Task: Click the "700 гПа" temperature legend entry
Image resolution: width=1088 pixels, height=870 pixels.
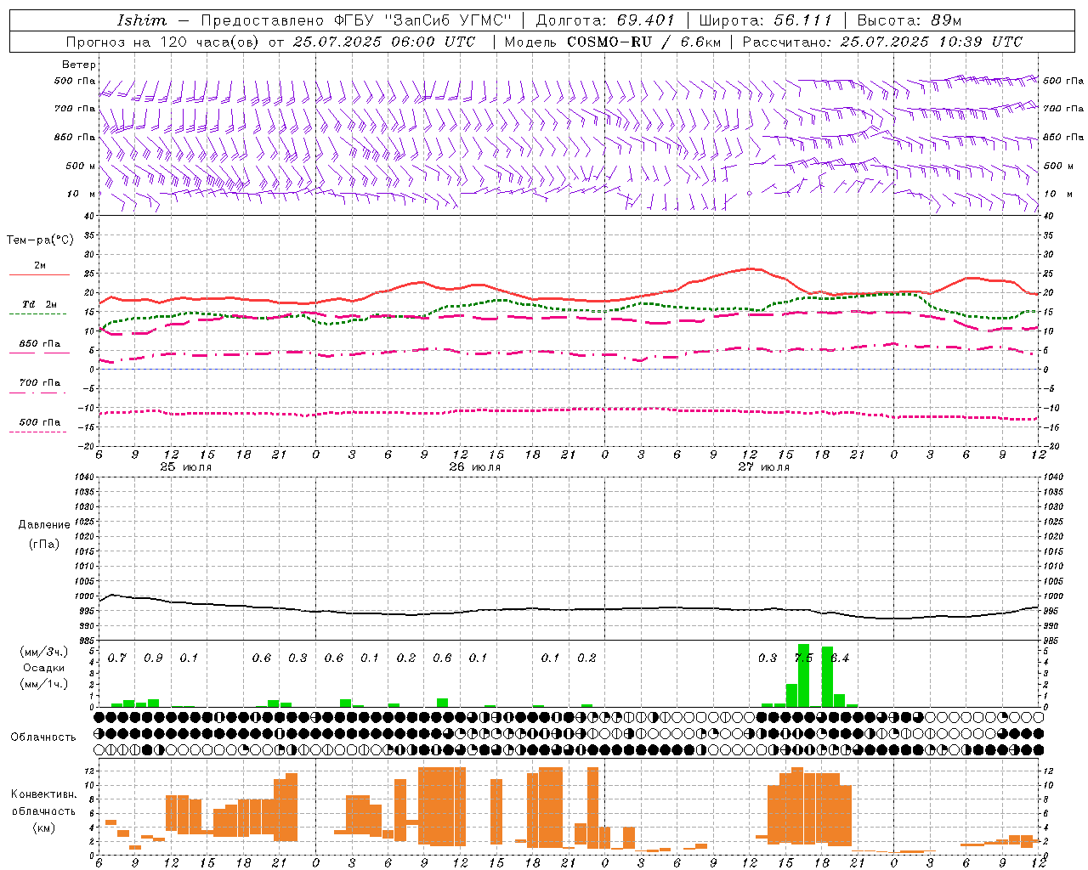Action: coord(40,383)
